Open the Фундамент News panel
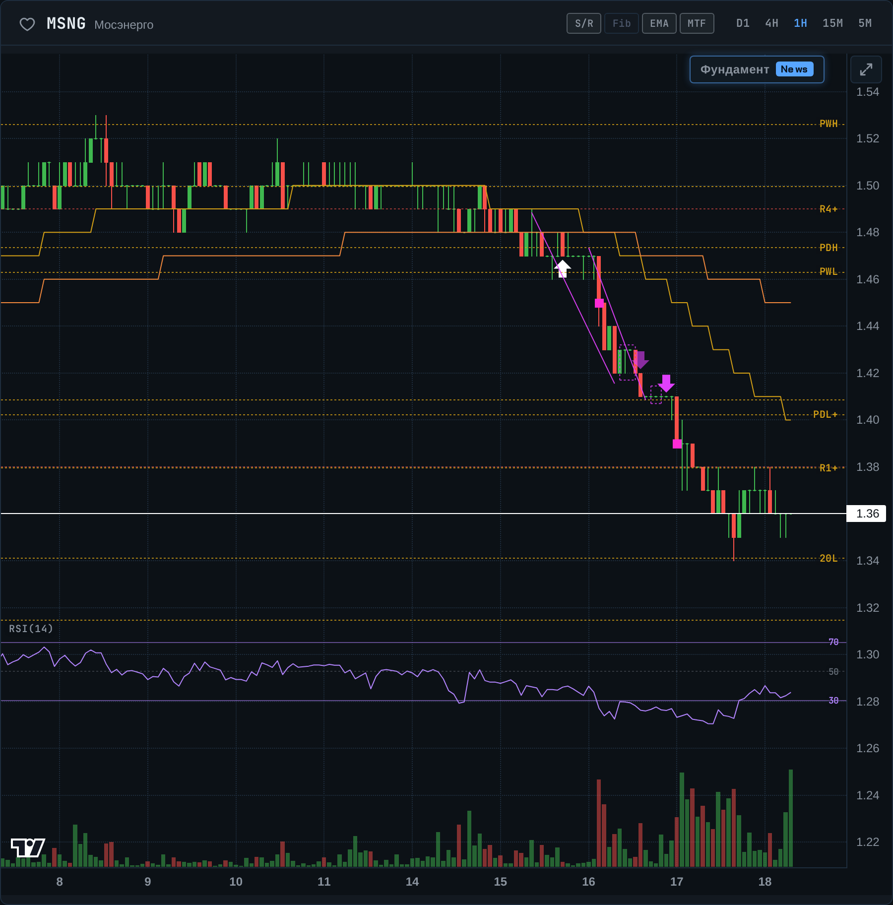 point(757,69)
